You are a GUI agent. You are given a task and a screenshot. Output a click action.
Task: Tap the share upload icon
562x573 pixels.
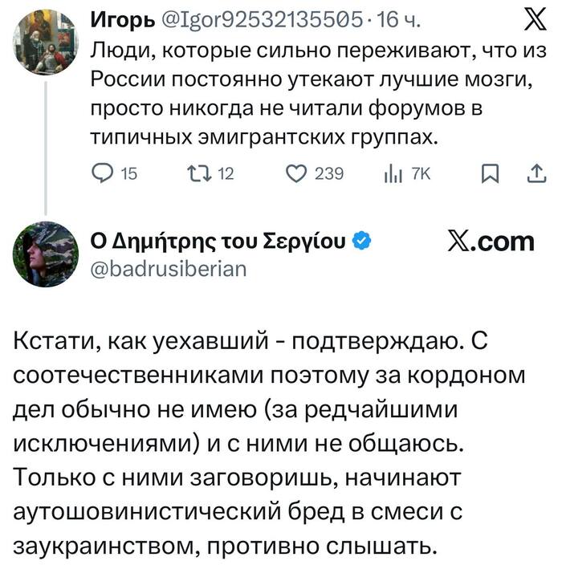536,173
